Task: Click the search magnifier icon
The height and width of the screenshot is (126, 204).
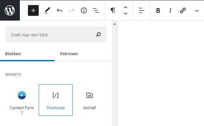Action: [x=99, y=34]
